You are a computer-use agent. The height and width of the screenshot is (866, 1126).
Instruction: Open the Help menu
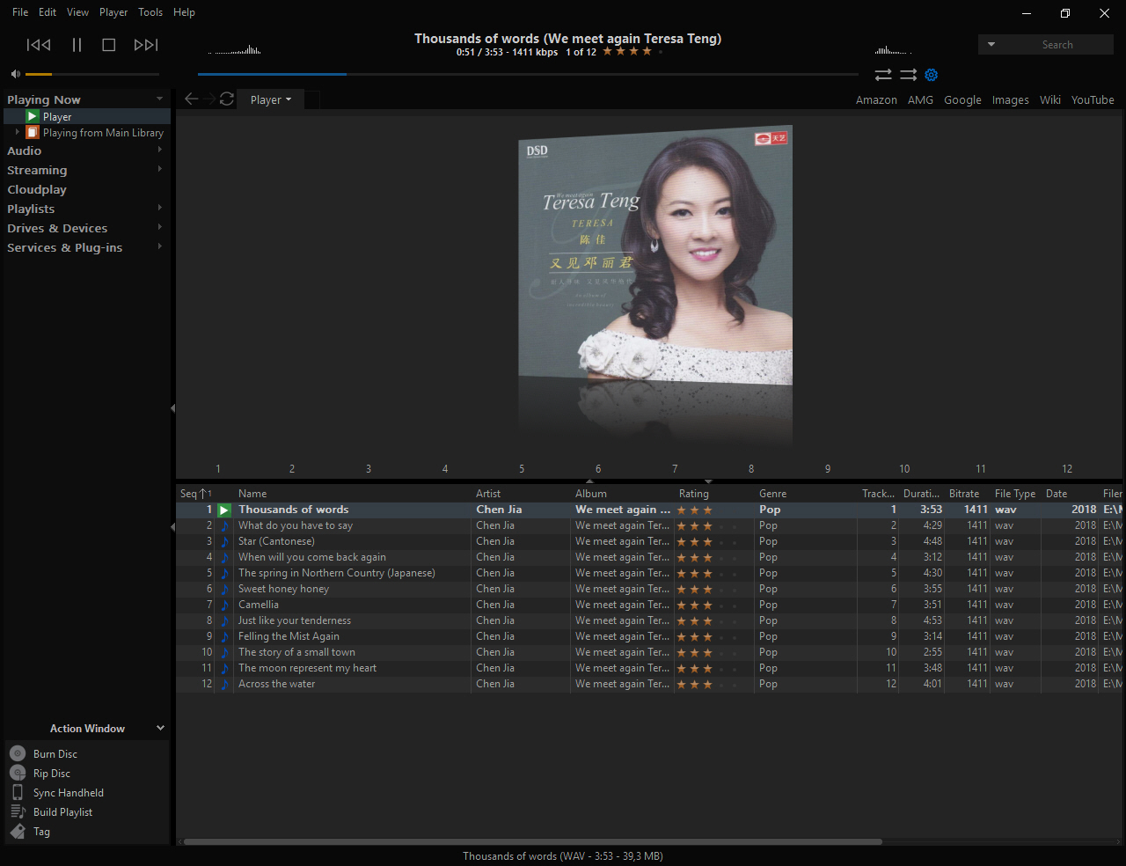click(184, 12)
